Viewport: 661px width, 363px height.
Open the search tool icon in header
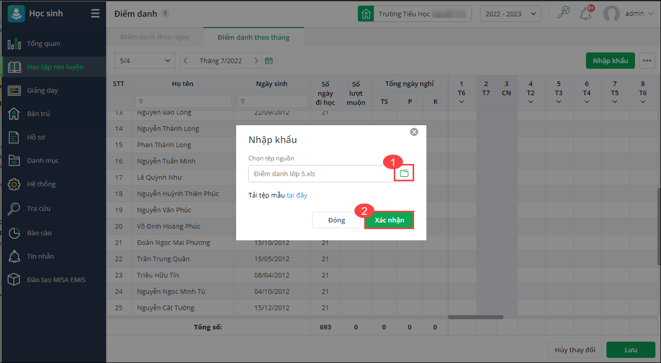coord(563,14)
